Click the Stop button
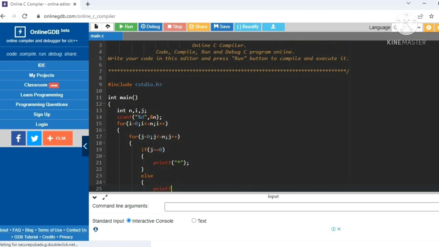439x247 pixels. coord(175,27)
